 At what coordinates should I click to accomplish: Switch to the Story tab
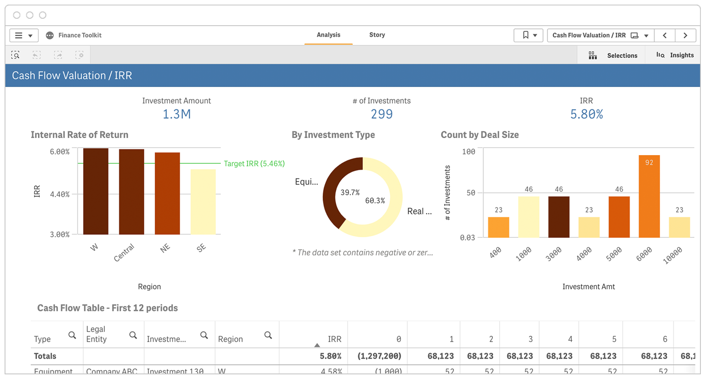coord(377,35)
